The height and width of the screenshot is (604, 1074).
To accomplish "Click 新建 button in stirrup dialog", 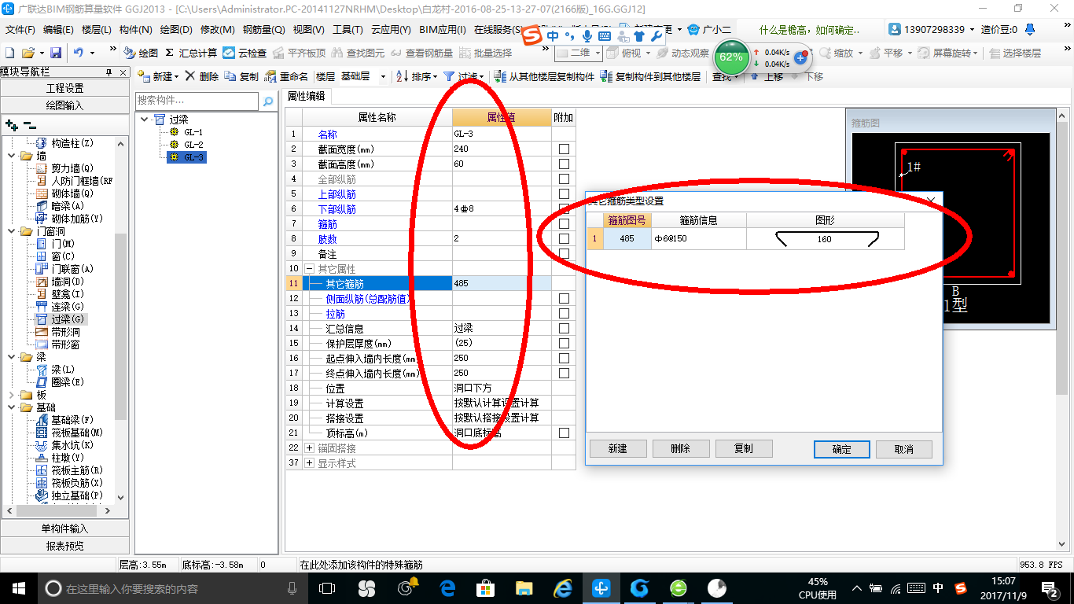I will click(x=618, y=448).
